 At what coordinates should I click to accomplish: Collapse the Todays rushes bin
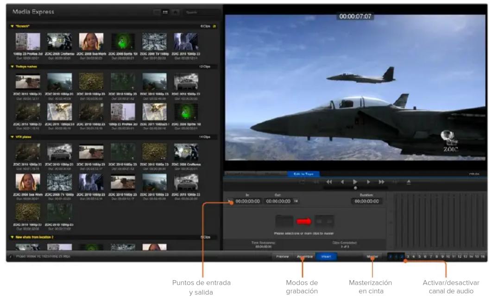[12, 67]
